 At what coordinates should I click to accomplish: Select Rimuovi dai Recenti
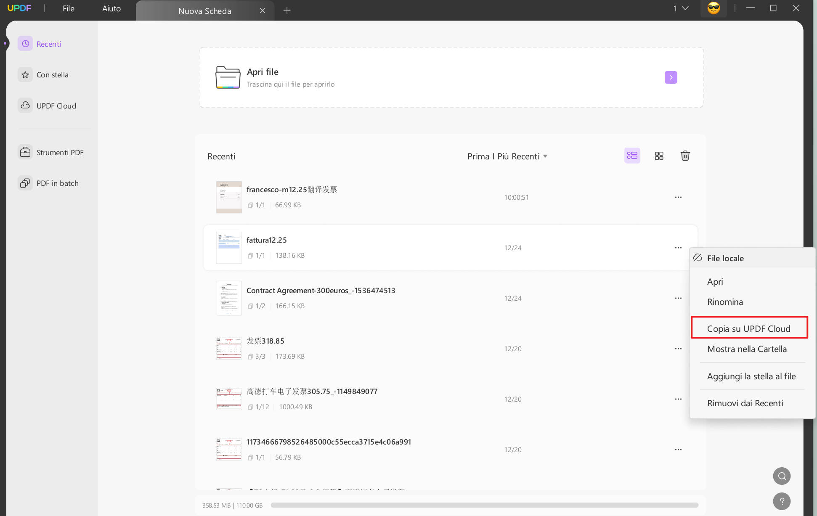[x=745, y=403]
